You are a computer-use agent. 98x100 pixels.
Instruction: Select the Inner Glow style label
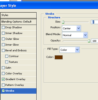click(x=12, y=45)
